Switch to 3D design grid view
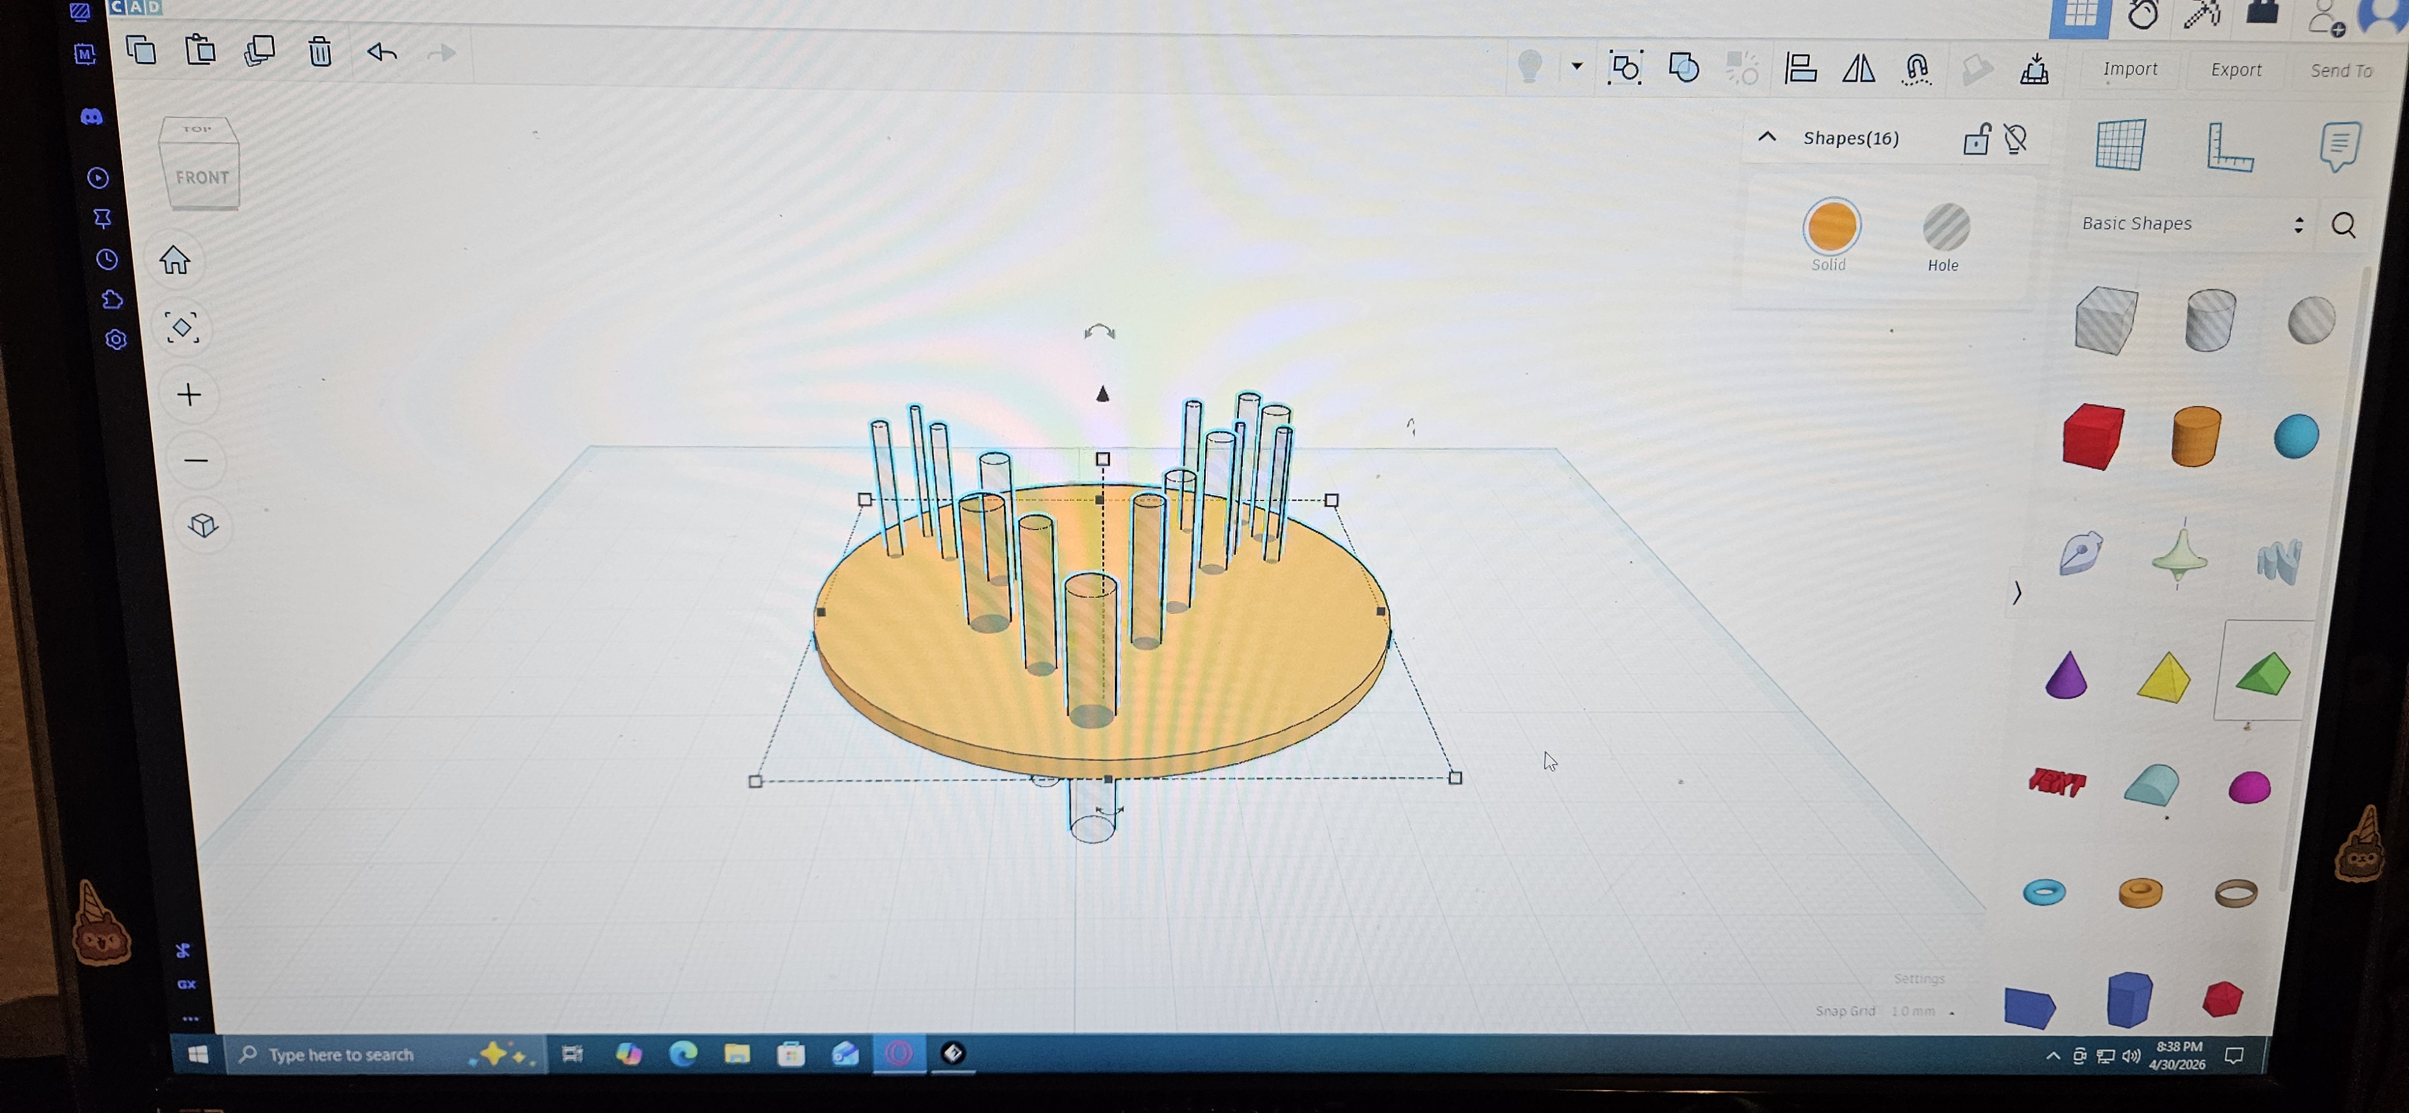Viewport: 2409px width, 1113px height. pos(2079,16)
